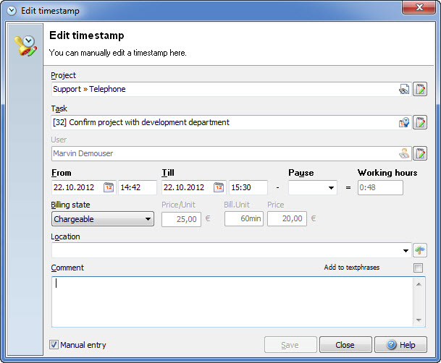The height and width of the screenshot is (363, 441).
Task: Click the Close button
Action: pos(345,344)
